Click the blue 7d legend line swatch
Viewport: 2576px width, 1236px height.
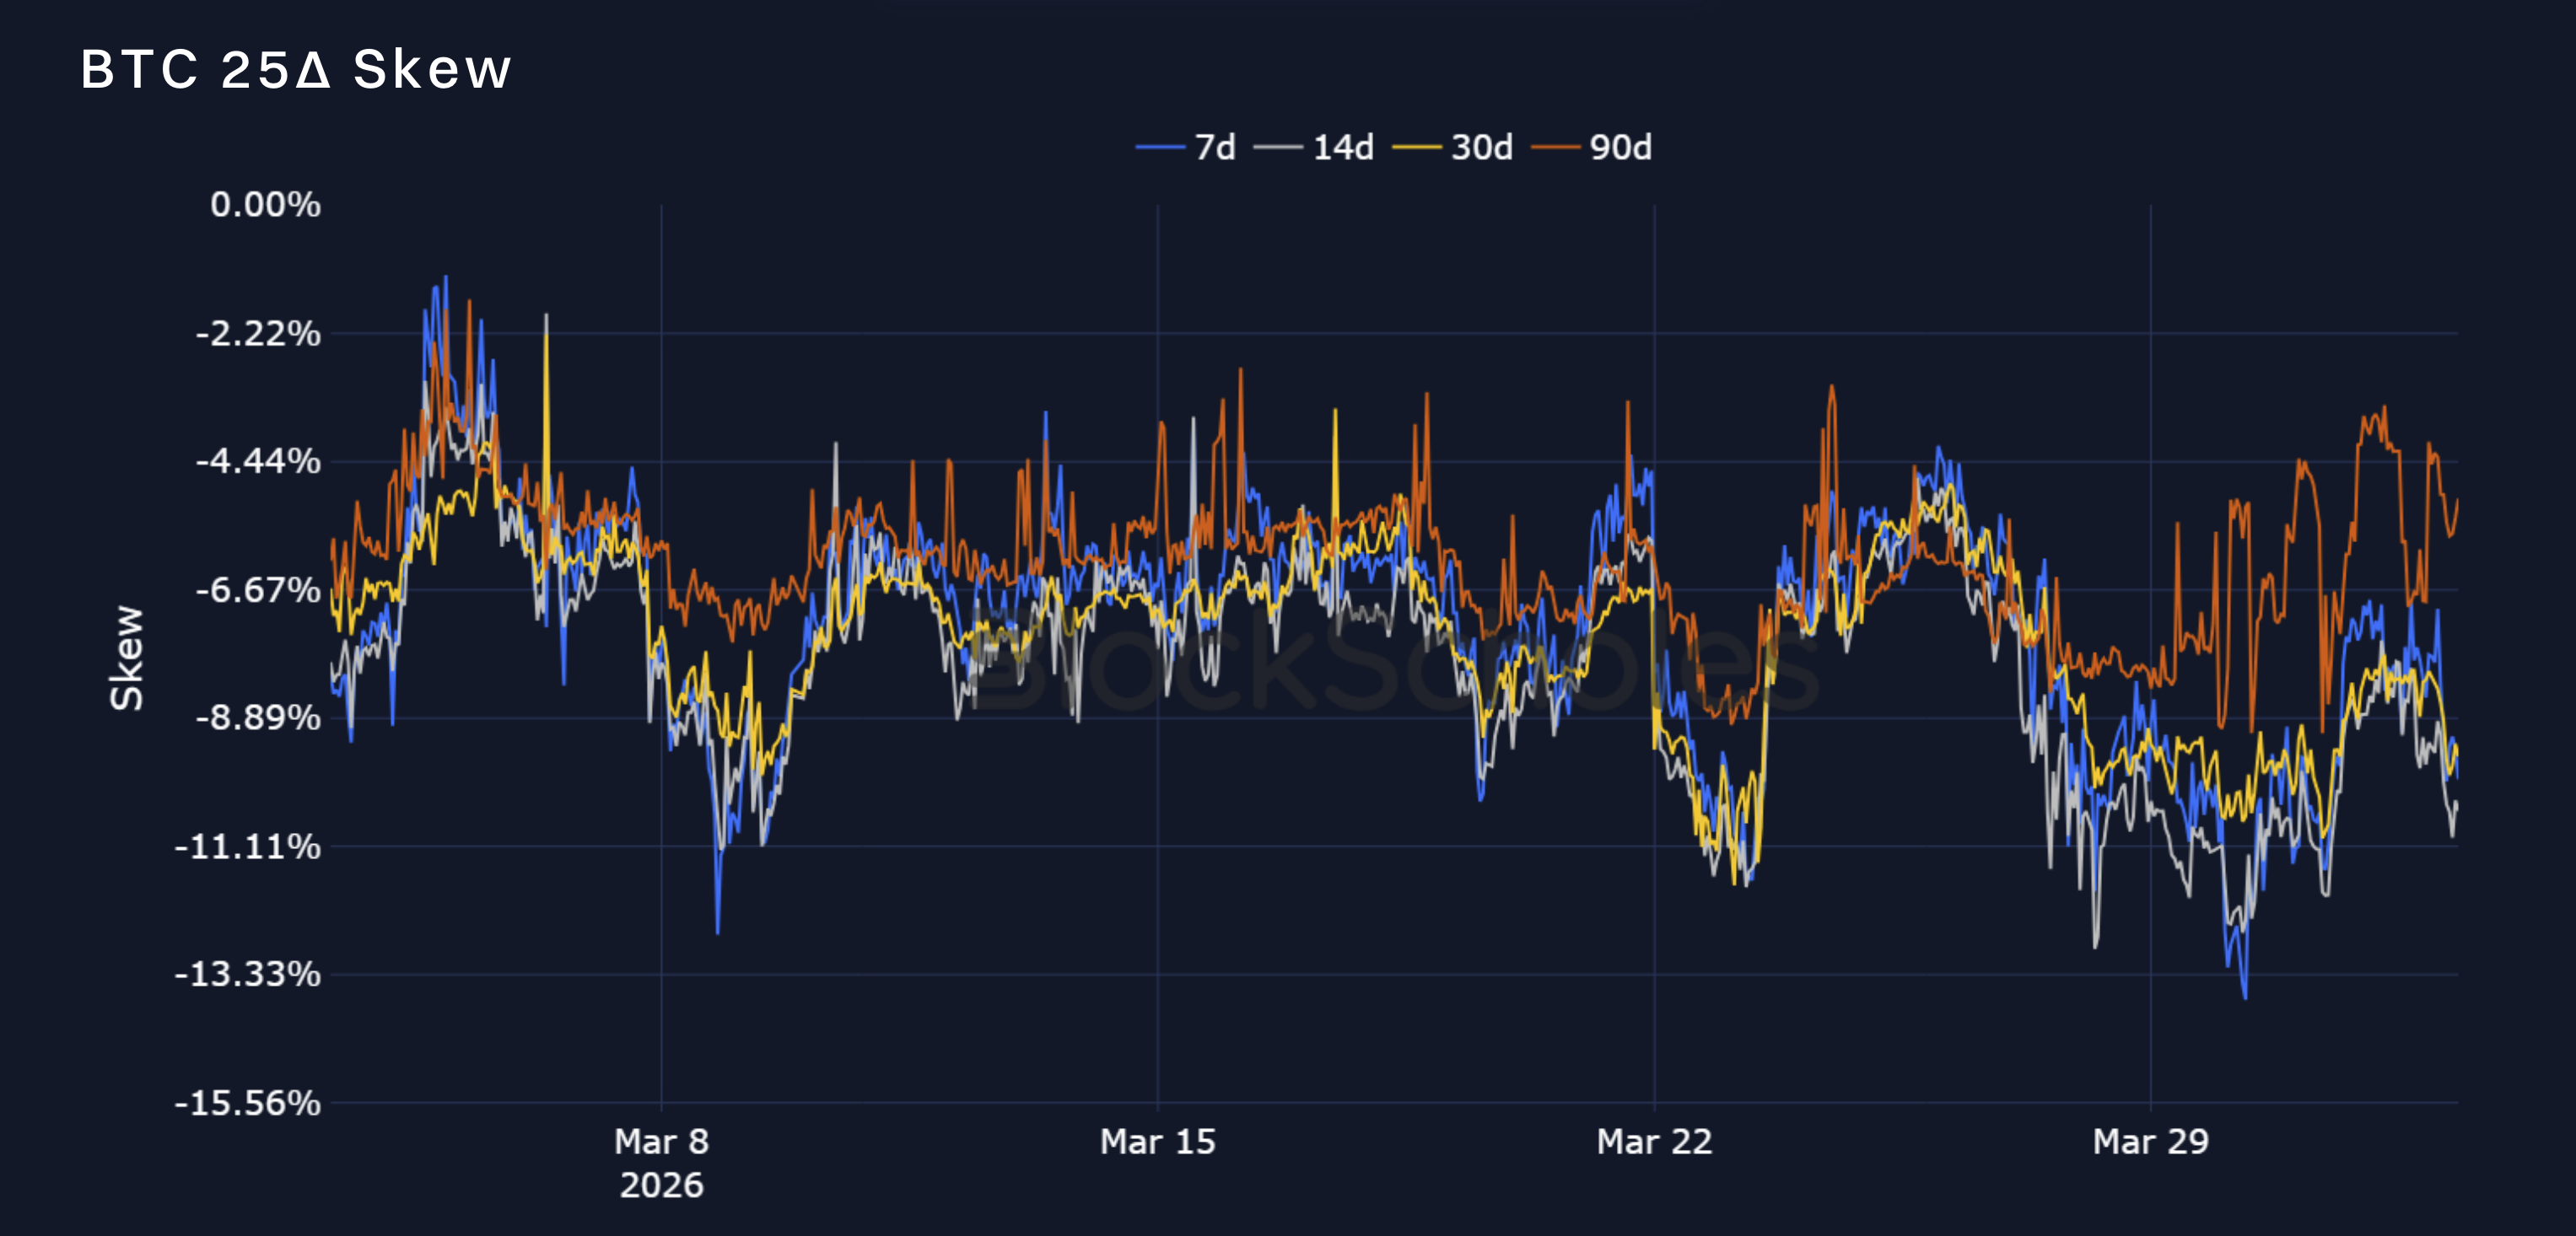click(x=1161, y=148)
